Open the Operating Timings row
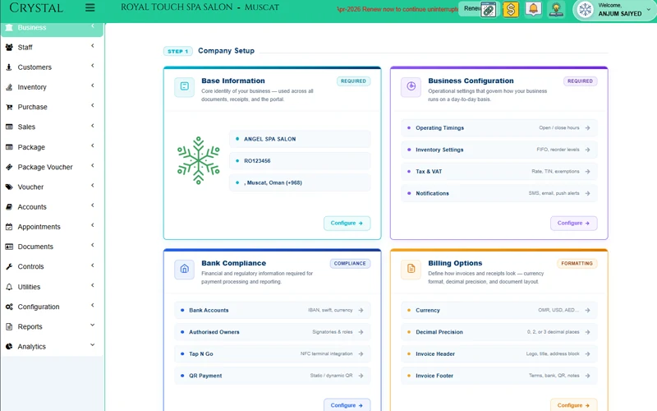657x411 pixels. [x=499, y=128]
